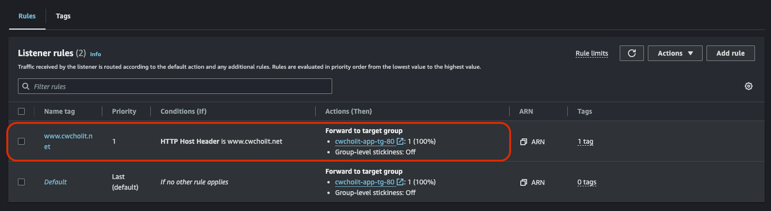Open the '1 tag' link
Viewport: 771px width, 211px height.
[x=585, y=142]
